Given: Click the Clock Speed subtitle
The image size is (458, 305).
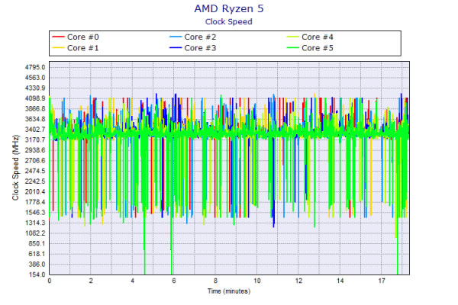Looking at the screenshot, I should pyautogui.click(x=229, y=21).
